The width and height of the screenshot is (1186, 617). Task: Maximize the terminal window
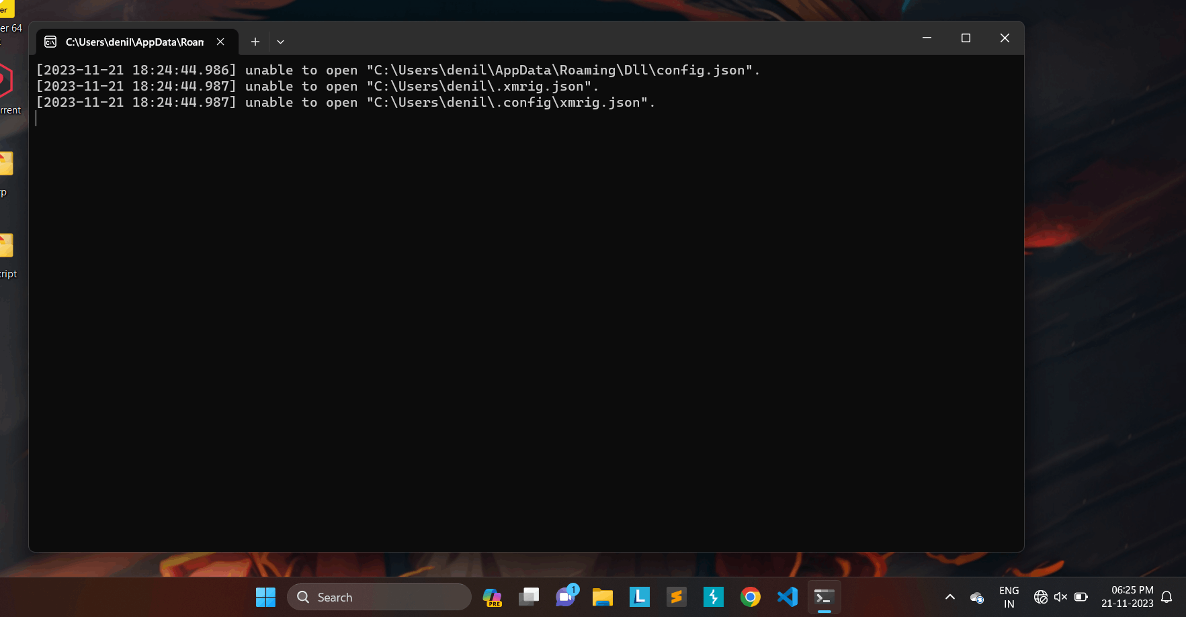tap(966, 38)
